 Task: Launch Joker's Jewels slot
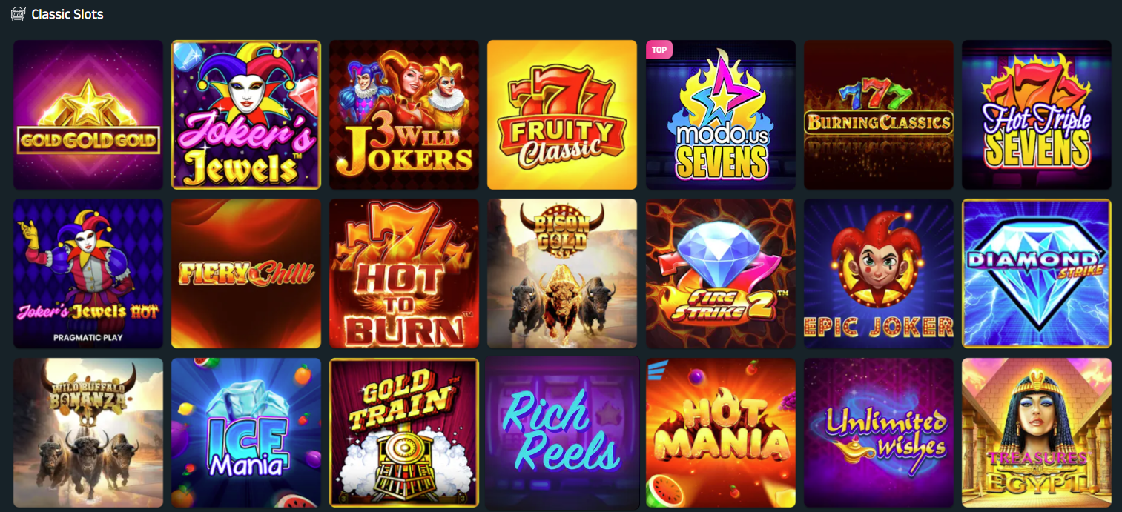pos(246,115)
